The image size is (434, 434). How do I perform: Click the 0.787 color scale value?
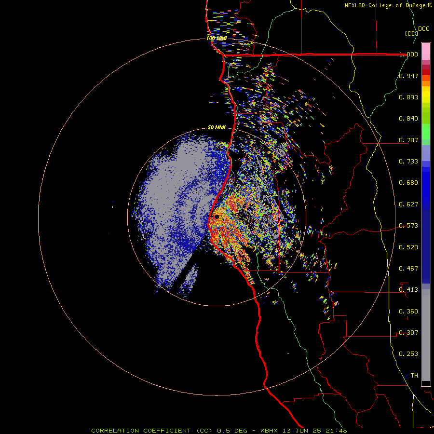(408, 140)
